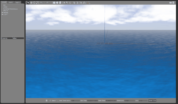Click the Copy icon in toolbar

tap(74, 3)
